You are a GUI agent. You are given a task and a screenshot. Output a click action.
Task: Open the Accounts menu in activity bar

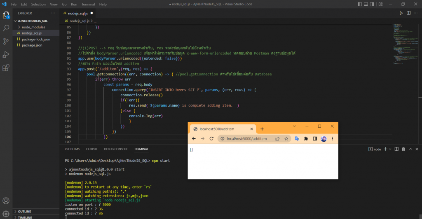tap(6, 201)
